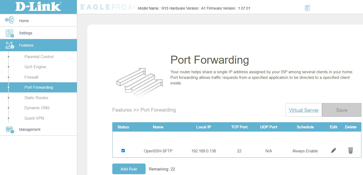Expand the Management menu section

(x=30, y=129)
